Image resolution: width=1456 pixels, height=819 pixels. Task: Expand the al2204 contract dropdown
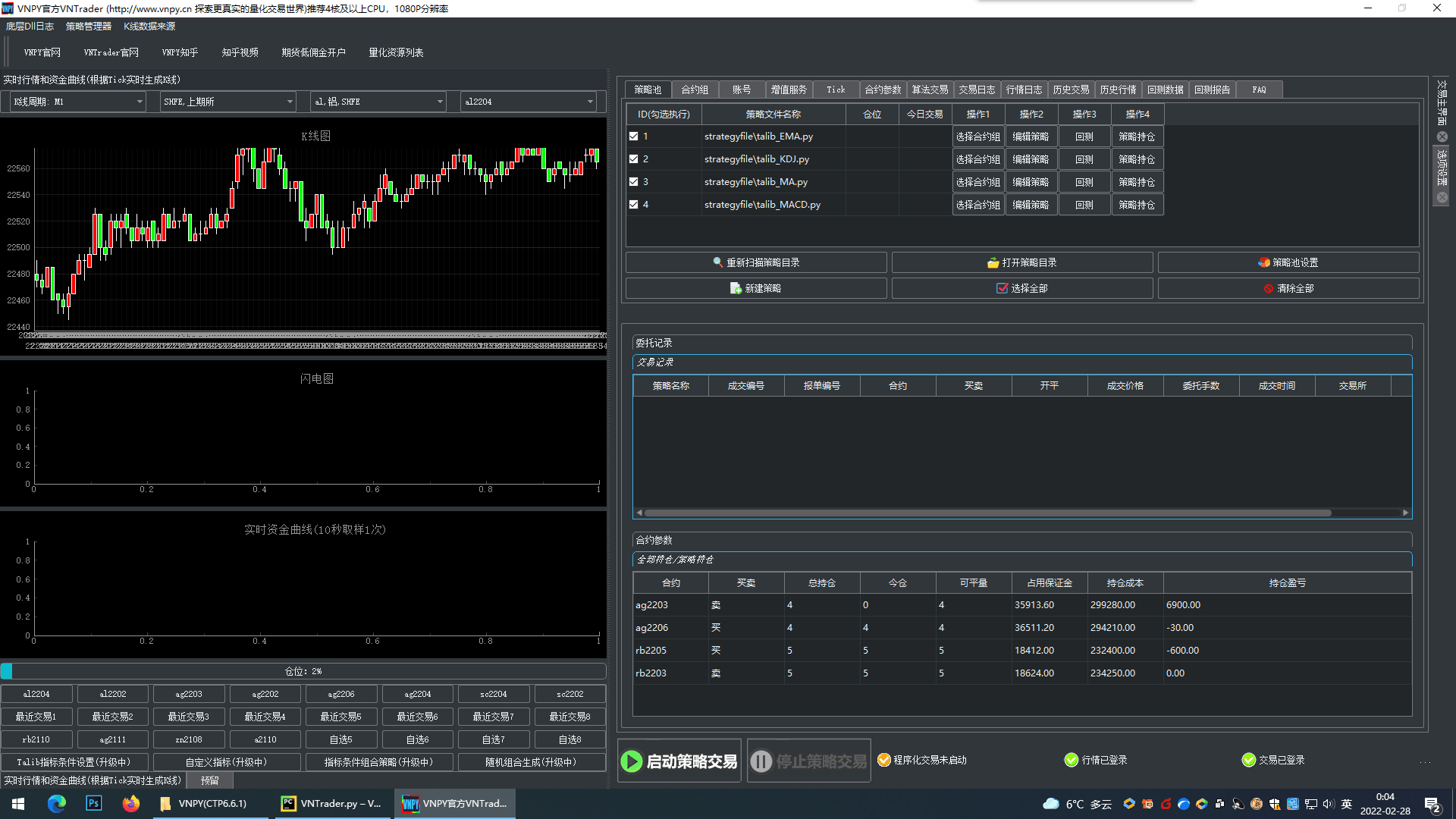pyautogui.click(x=590, y=102)
